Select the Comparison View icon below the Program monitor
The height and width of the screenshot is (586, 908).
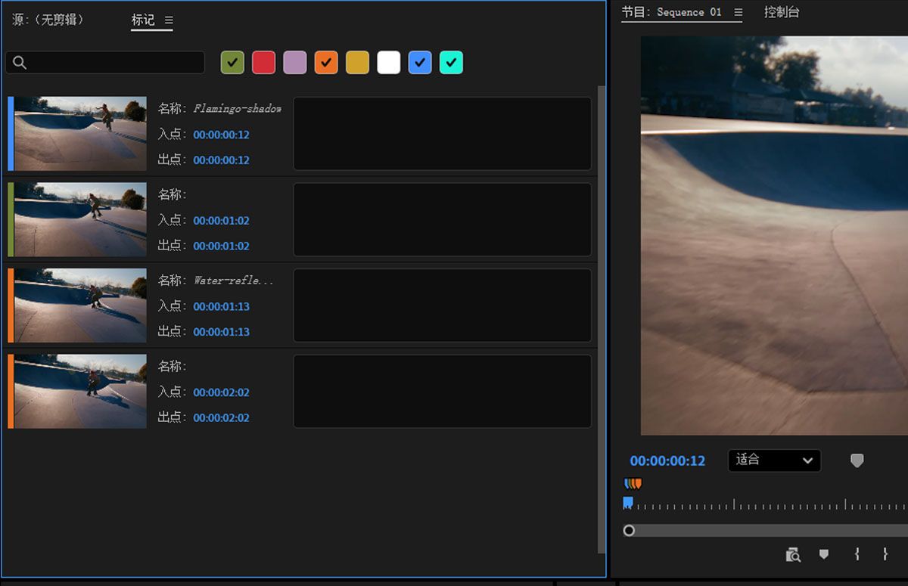coord(793,554)
